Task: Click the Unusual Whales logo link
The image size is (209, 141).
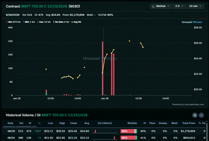Action: (192, 22)
